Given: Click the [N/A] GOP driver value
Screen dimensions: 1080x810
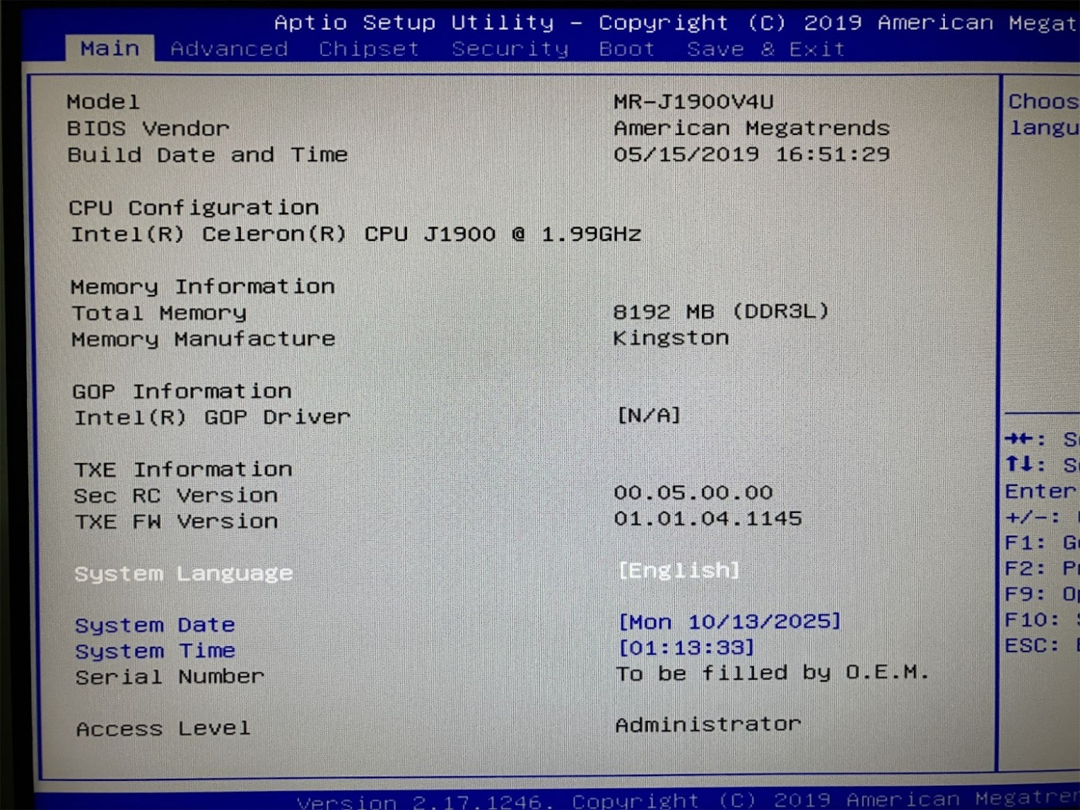Looking at the screenshot, I should click(649, 415).
